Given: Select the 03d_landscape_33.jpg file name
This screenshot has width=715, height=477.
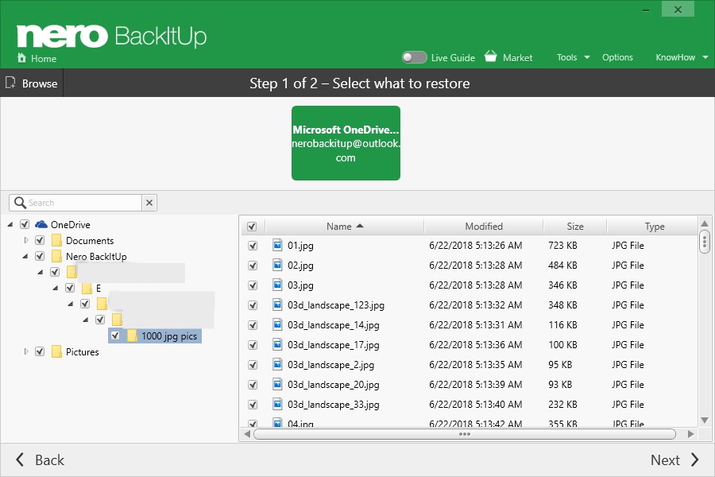Looking at the screenshot, I should (x=334, y=405).
